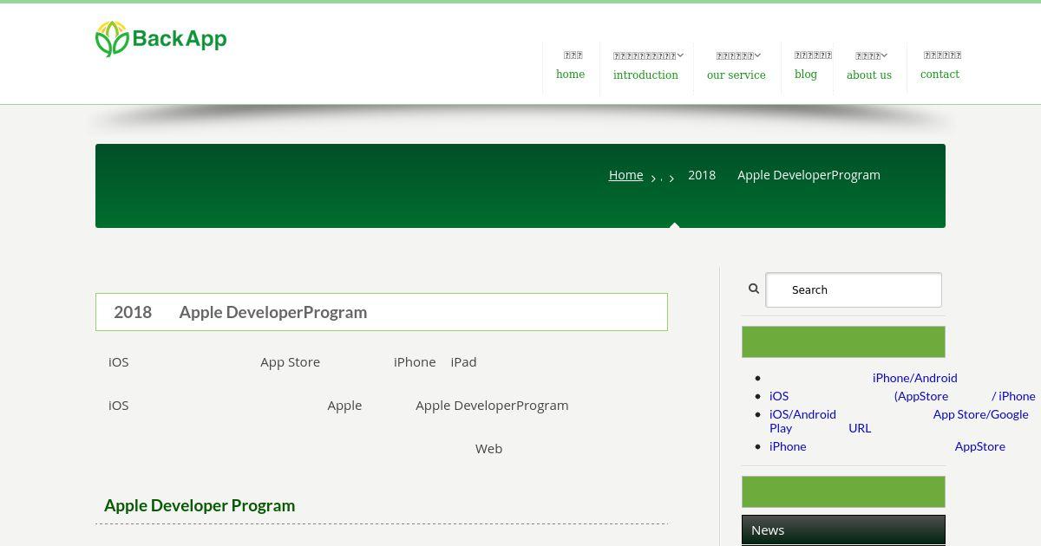This screenshot has height=546, width=1041.
Task: Click the breadcrumb text 2018 Apple DeveloperProgram
Action: coord(784,175)
